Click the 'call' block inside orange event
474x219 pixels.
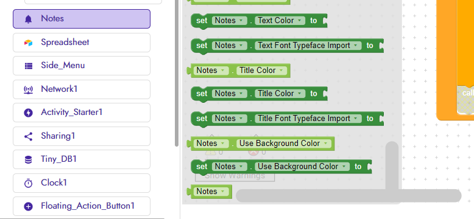pyautogui.click(x=465, y=100)
